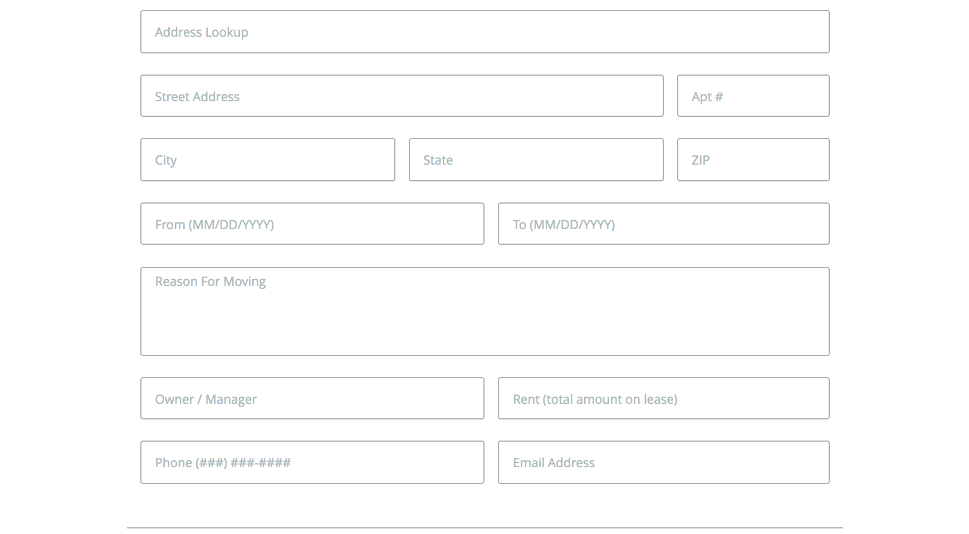
Task: Click the Email Address field
Action: 663,462
